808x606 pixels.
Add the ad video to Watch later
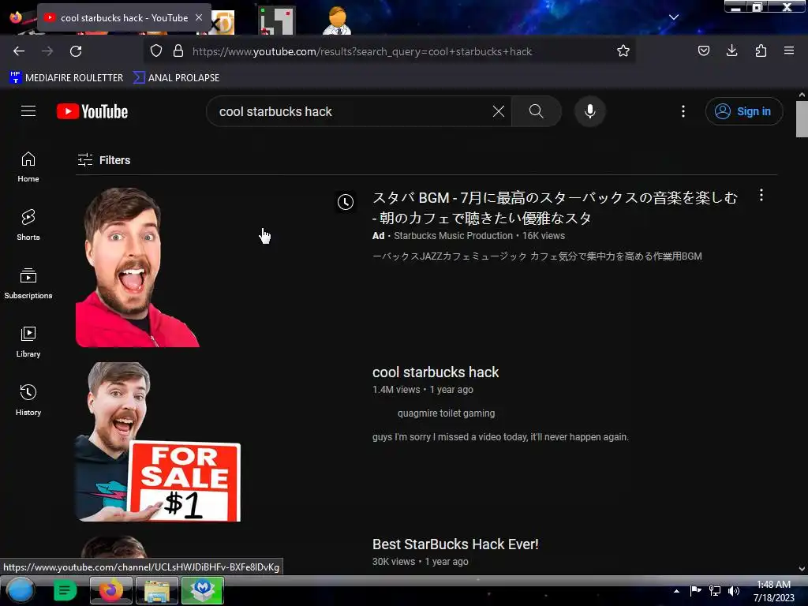pyautogui.click(x=346, y=202)
